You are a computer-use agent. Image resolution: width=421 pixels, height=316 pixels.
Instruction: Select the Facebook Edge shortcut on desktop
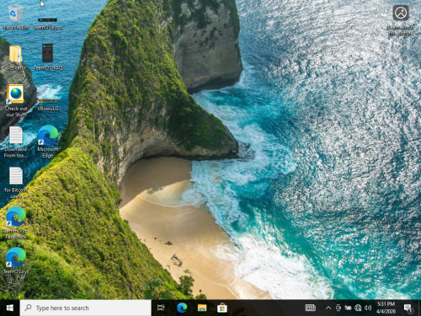pyautogui.click(x=16, y=222)
